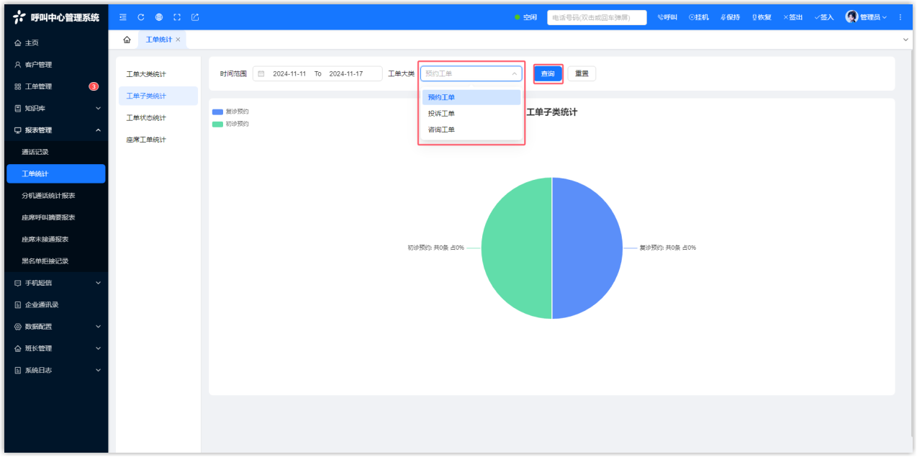
Task: Open the three-dot more options menu
Action: [900, 17]
